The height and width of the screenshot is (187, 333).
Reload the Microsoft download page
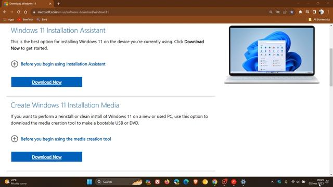(x=19, y=12)
